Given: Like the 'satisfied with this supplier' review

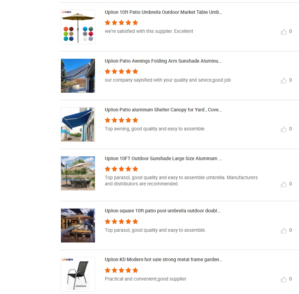Looking at the screenshot, I should [283, 31].
